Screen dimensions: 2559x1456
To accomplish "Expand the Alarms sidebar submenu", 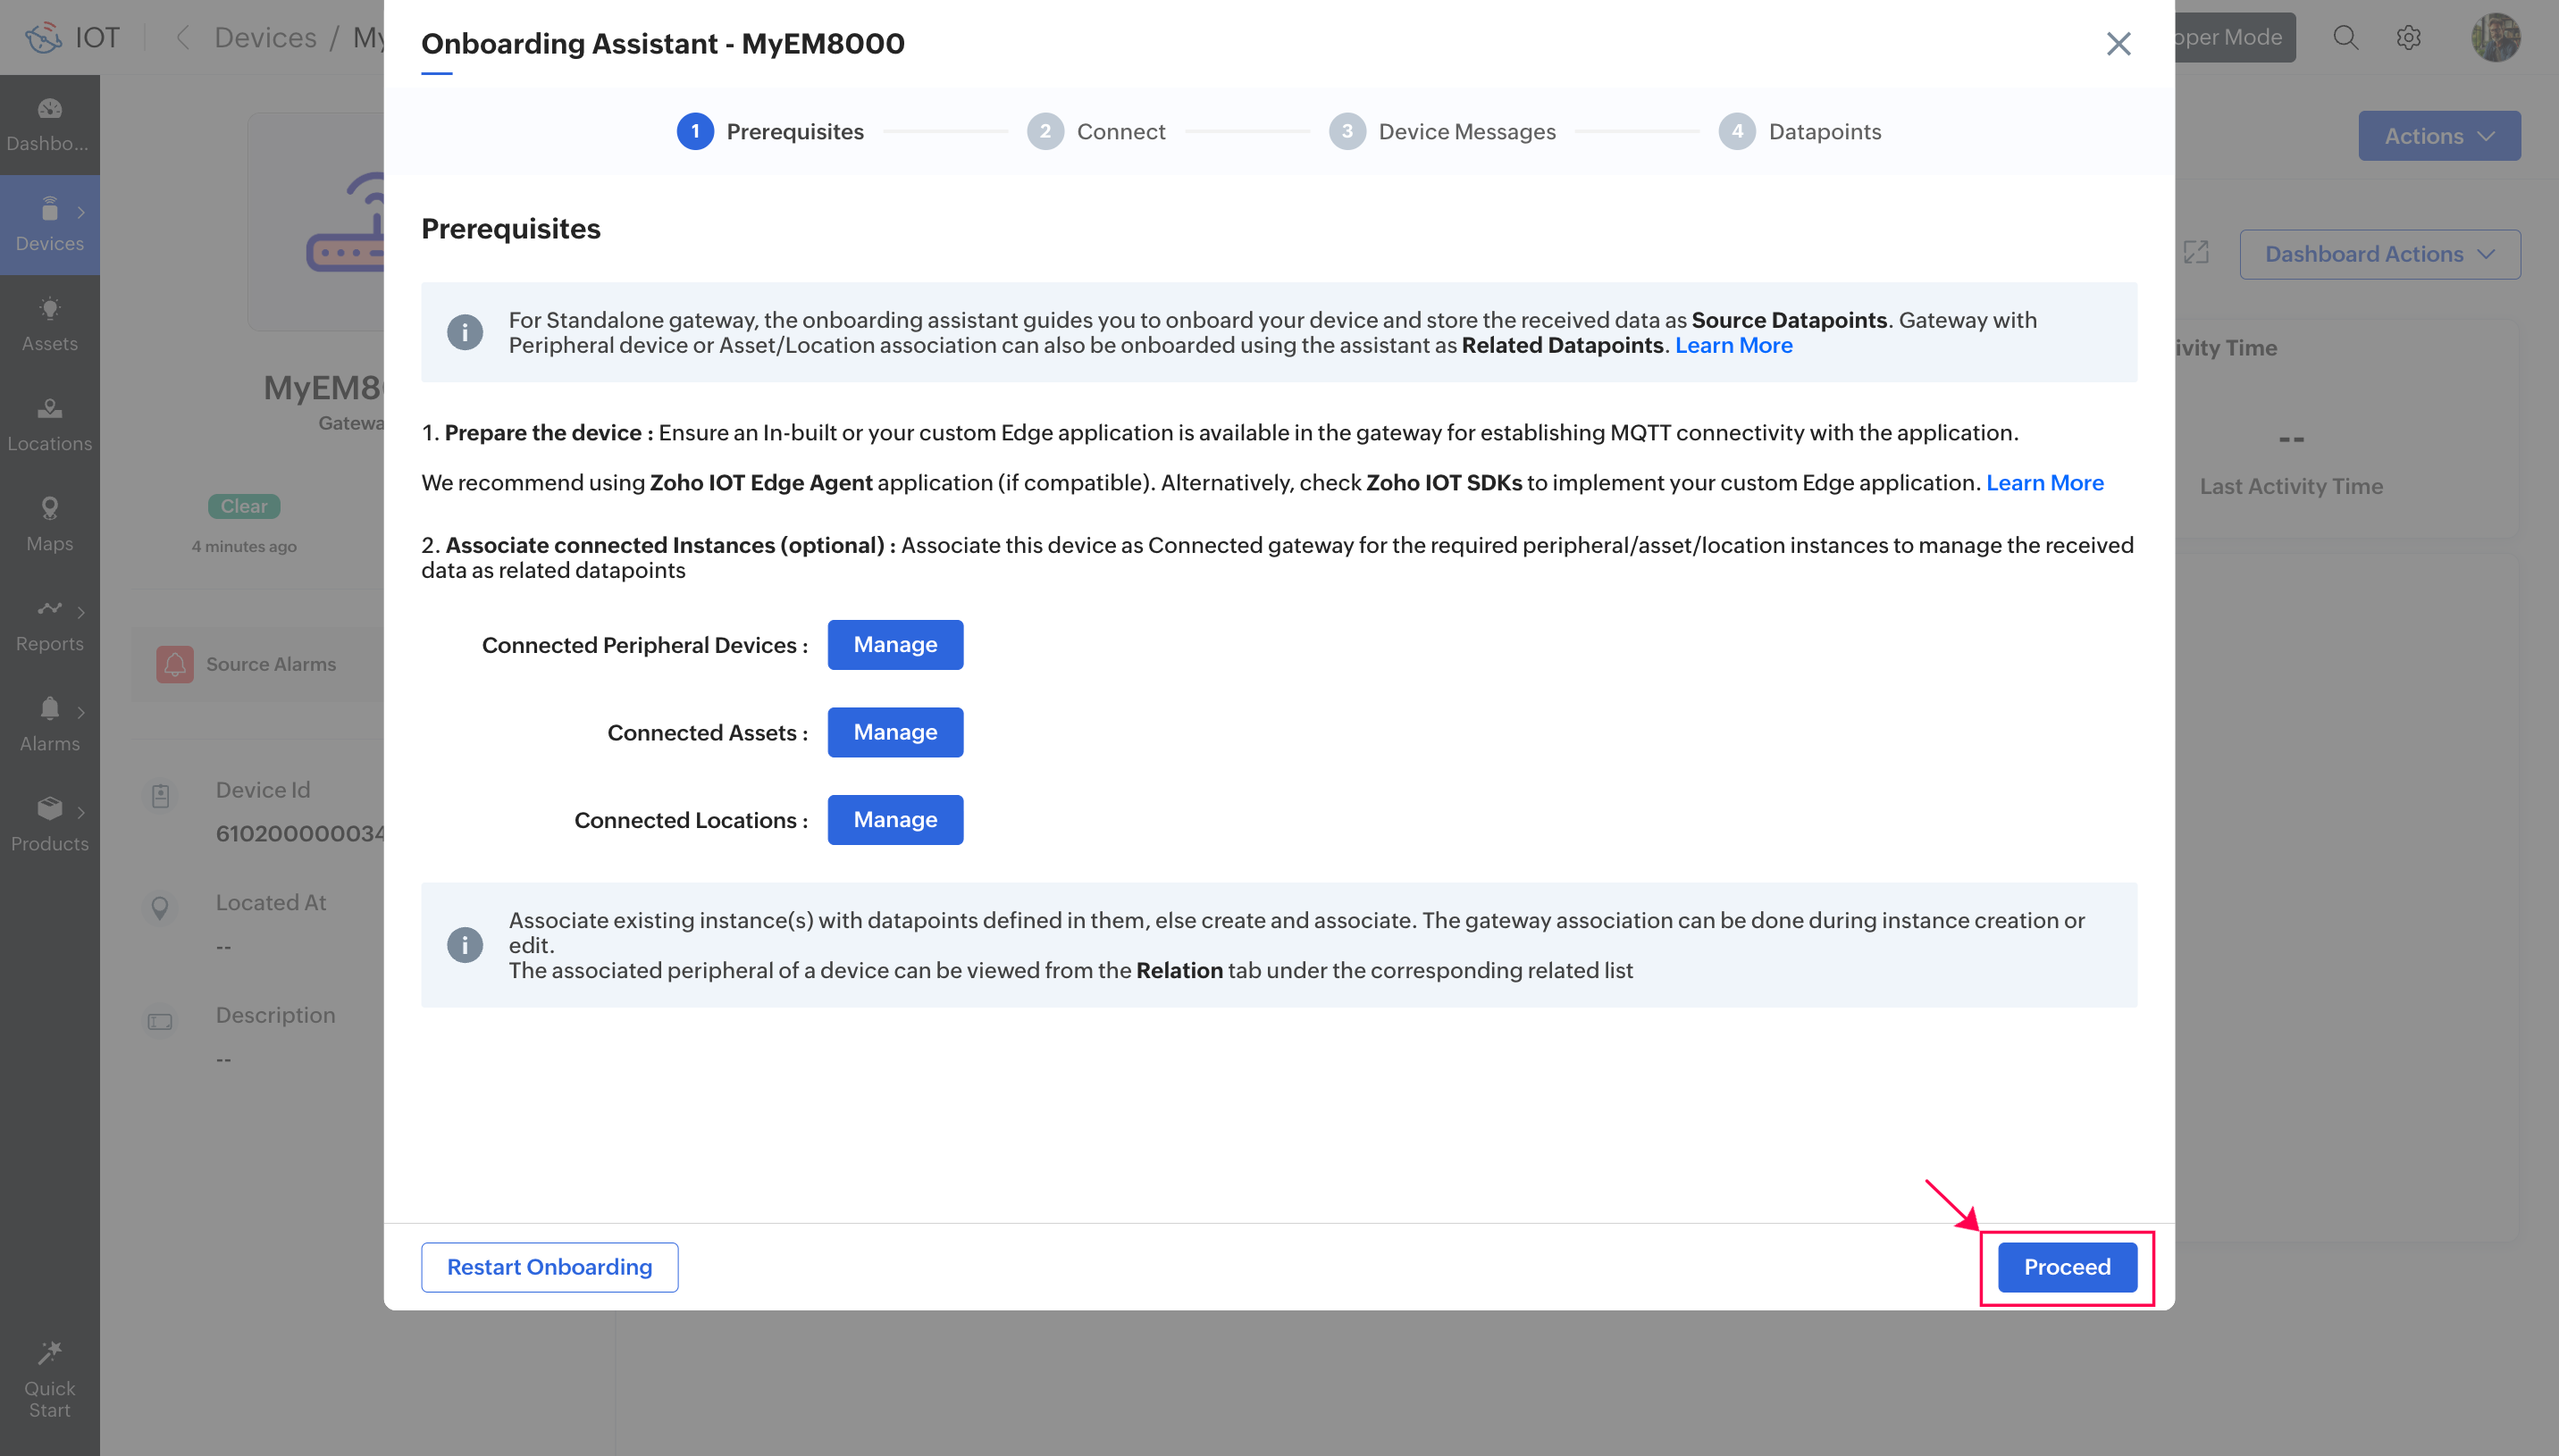I will tap(81, 712).
